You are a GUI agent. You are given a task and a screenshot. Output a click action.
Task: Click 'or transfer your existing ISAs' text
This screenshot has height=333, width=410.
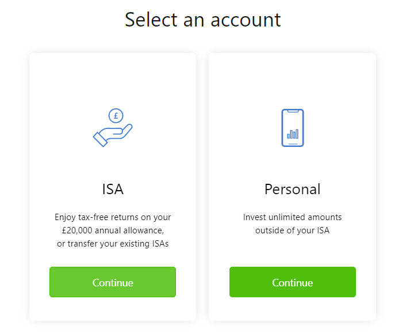113,244
